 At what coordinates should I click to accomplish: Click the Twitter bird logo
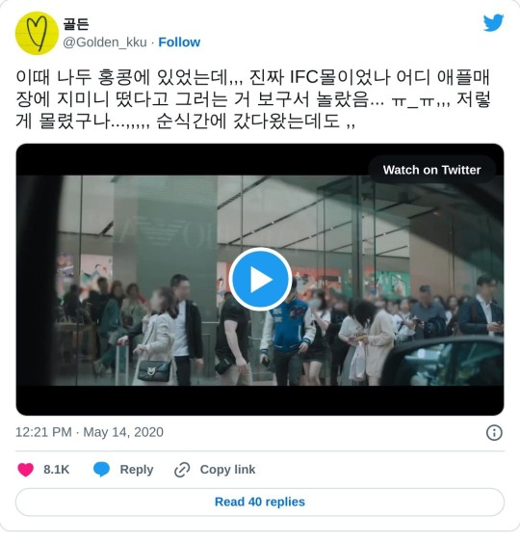point(493,23)
